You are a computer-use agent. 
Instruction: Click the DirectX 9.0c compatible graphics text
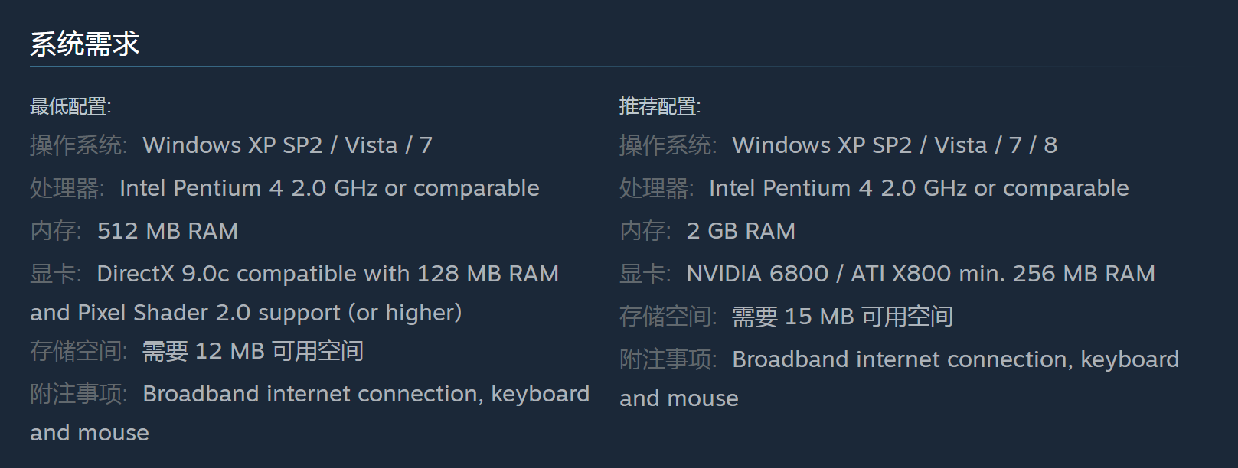(328, 274)
